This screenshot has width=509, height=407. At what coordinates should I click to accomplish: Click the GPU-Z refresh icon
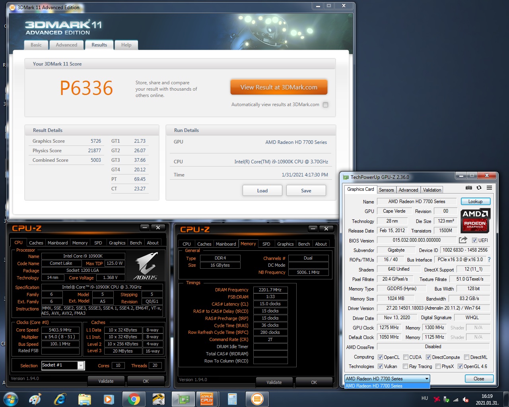[479, 188]
